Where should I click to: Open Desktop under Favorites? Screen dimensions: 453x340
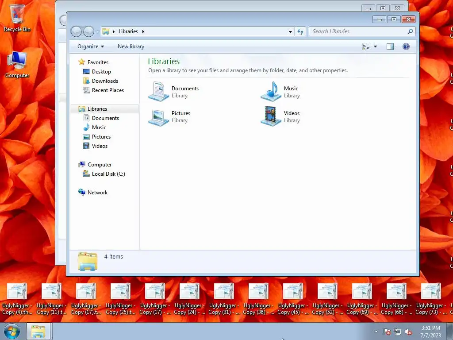click(x=101, y=72)
